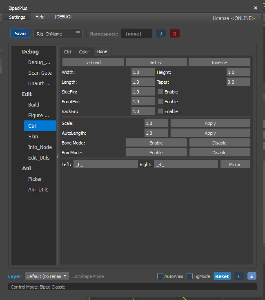Image resolution: width=265 pixels, height=300 pixels.
Task: Click the Inverse button
Action: click(219, 62)
